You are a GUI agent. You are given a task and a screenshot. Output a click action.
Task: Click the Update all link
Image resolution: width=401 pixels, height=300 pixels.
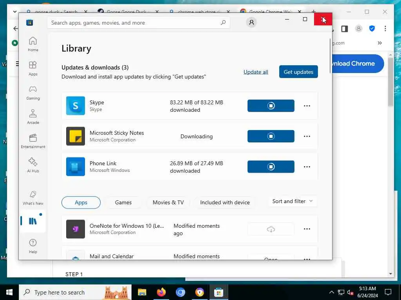(x=256, y=72)
